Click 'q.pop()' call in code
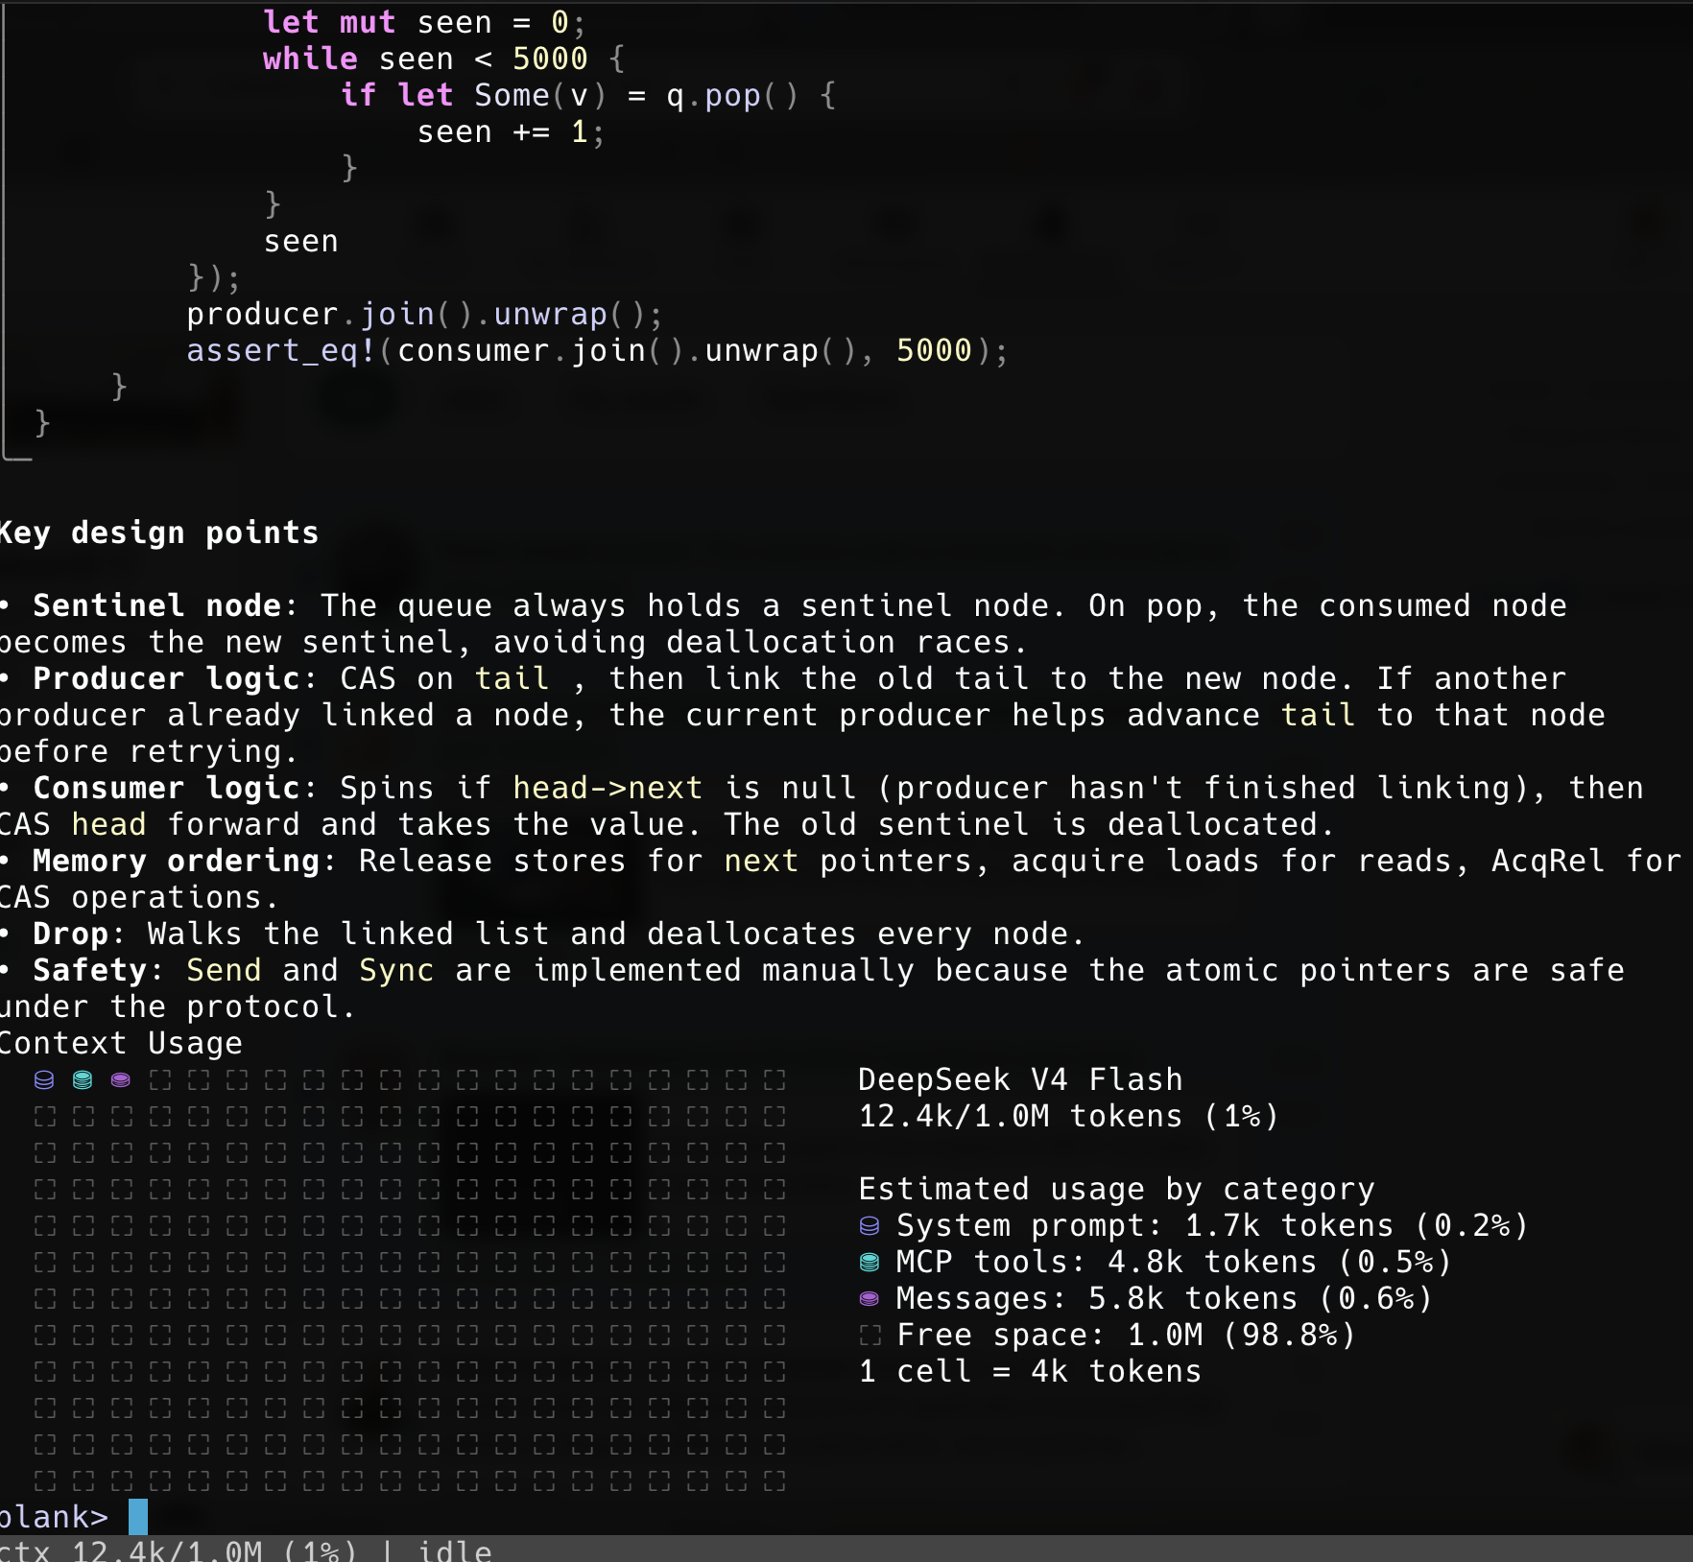This screenshot has height=1562, width=1693. click(731, 95)
